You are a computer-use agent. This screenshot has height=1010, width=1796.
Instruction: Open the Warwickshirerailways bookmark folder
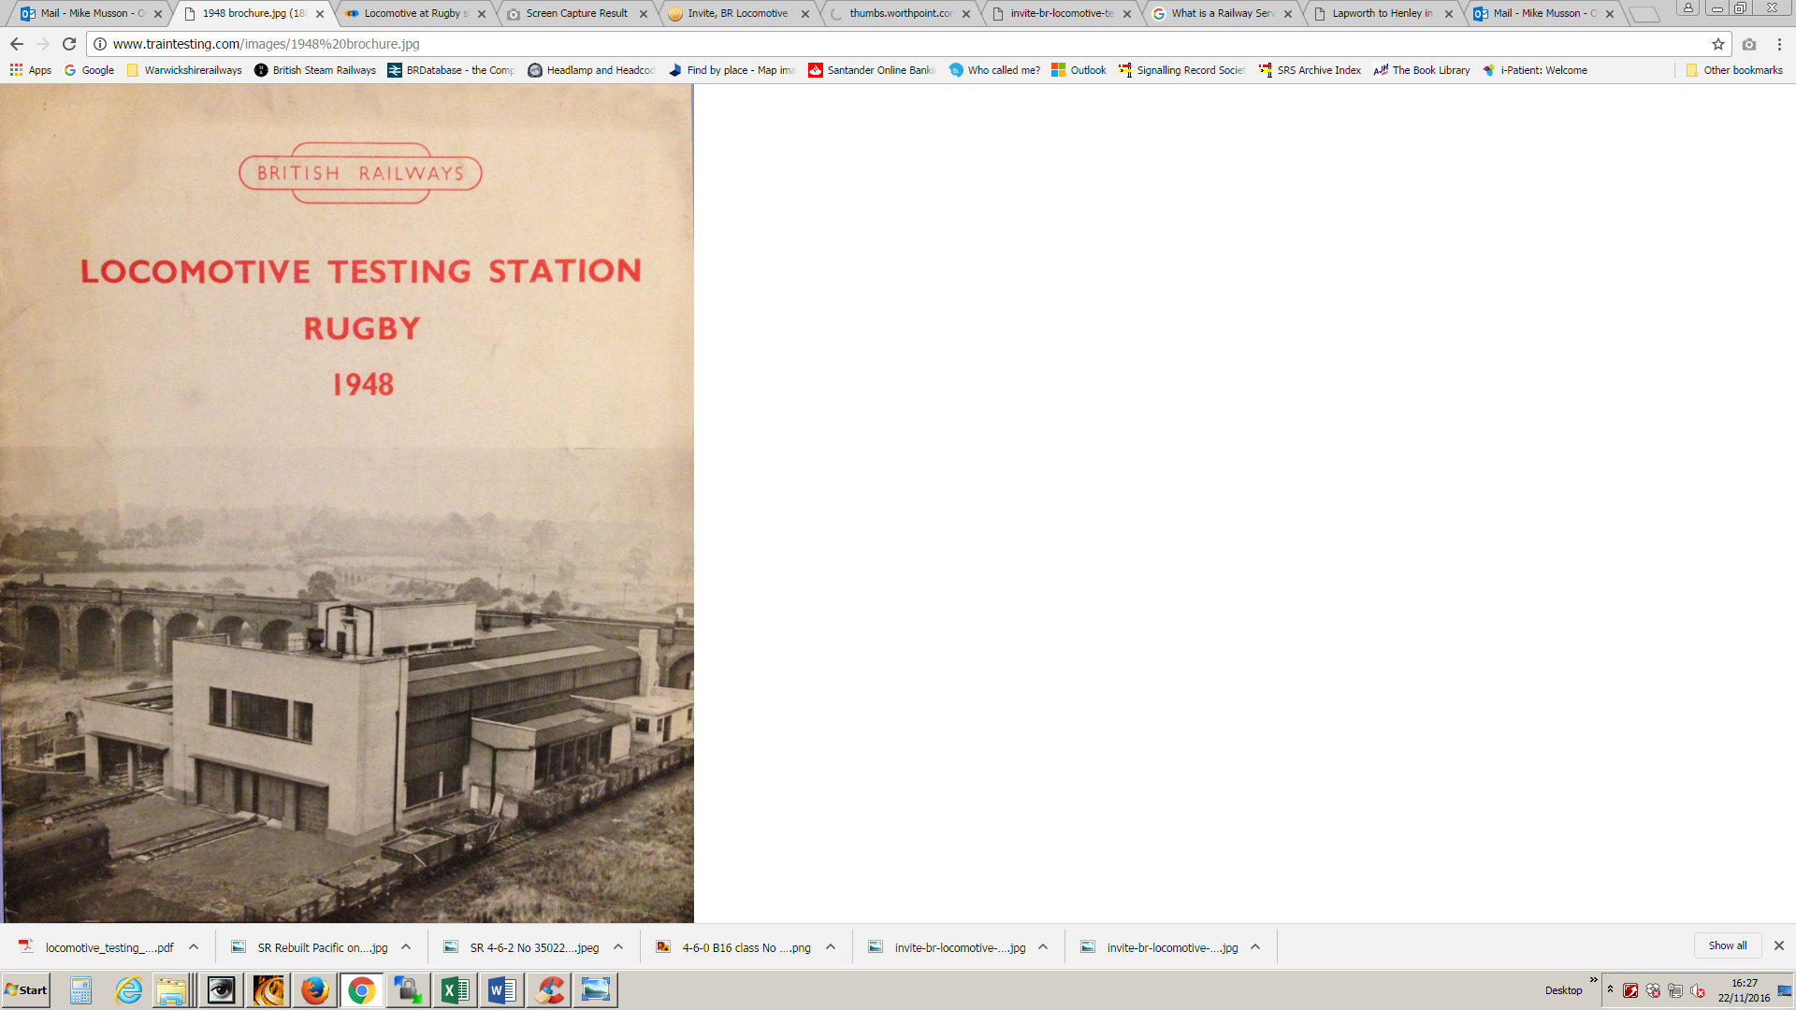[x=184, y=70]
